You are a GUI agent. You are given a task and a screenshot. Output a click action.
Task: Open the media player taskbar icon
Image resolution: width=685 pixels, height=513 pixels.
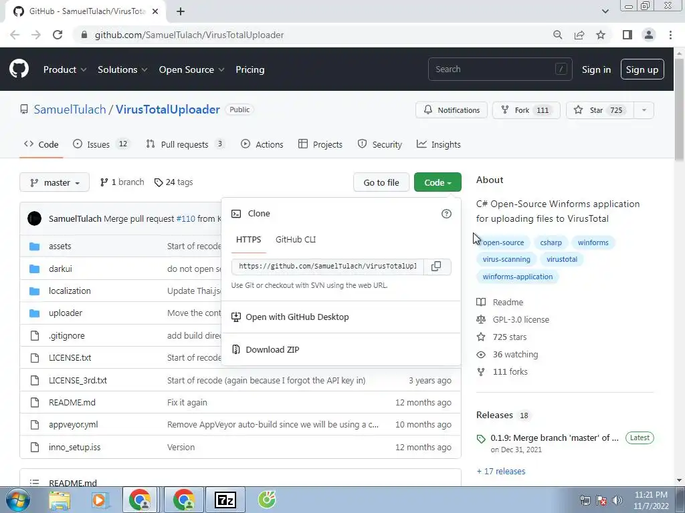coord(100,500)
